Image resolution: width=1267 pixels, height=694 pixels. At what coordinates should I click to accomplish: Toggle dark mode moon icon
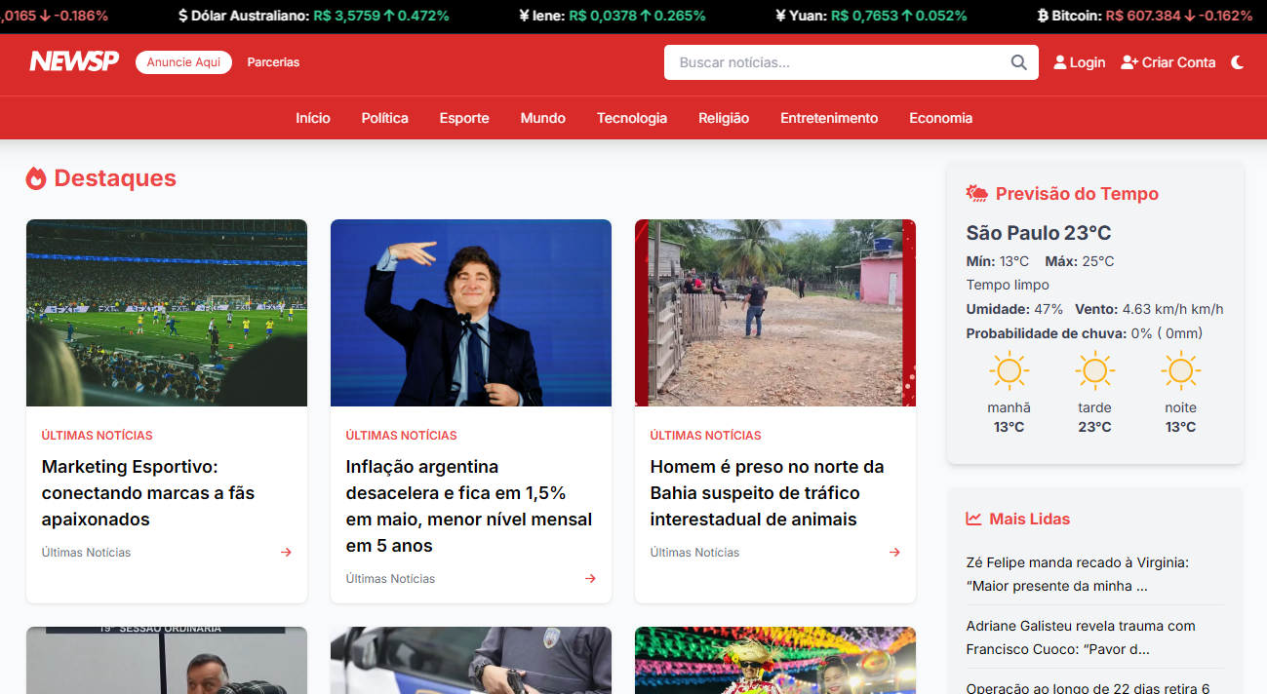pyautogui.click(x=1238, y=62)
